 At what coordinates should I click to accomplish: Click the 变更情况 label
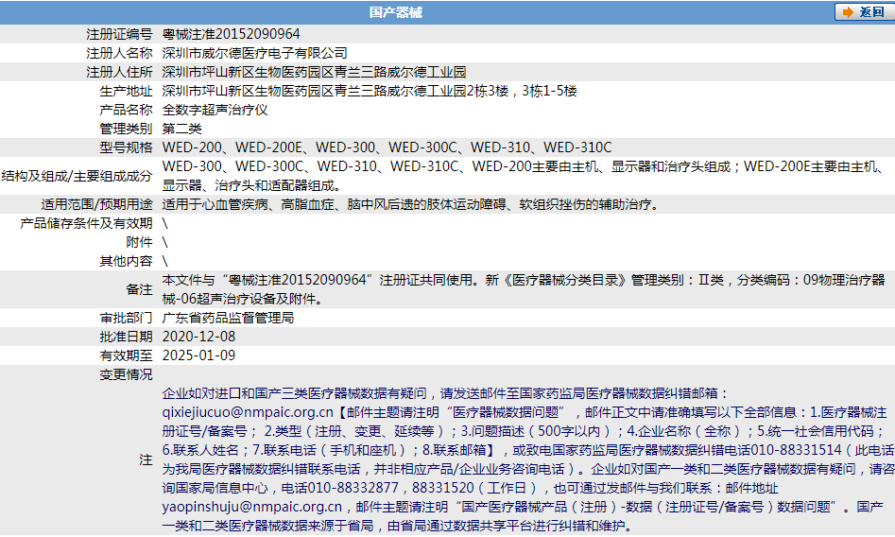click(x=126, y=374)
